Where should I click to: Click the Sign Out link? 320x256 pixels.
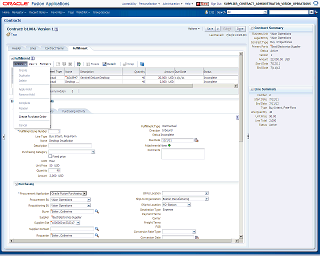coord(216,3)
